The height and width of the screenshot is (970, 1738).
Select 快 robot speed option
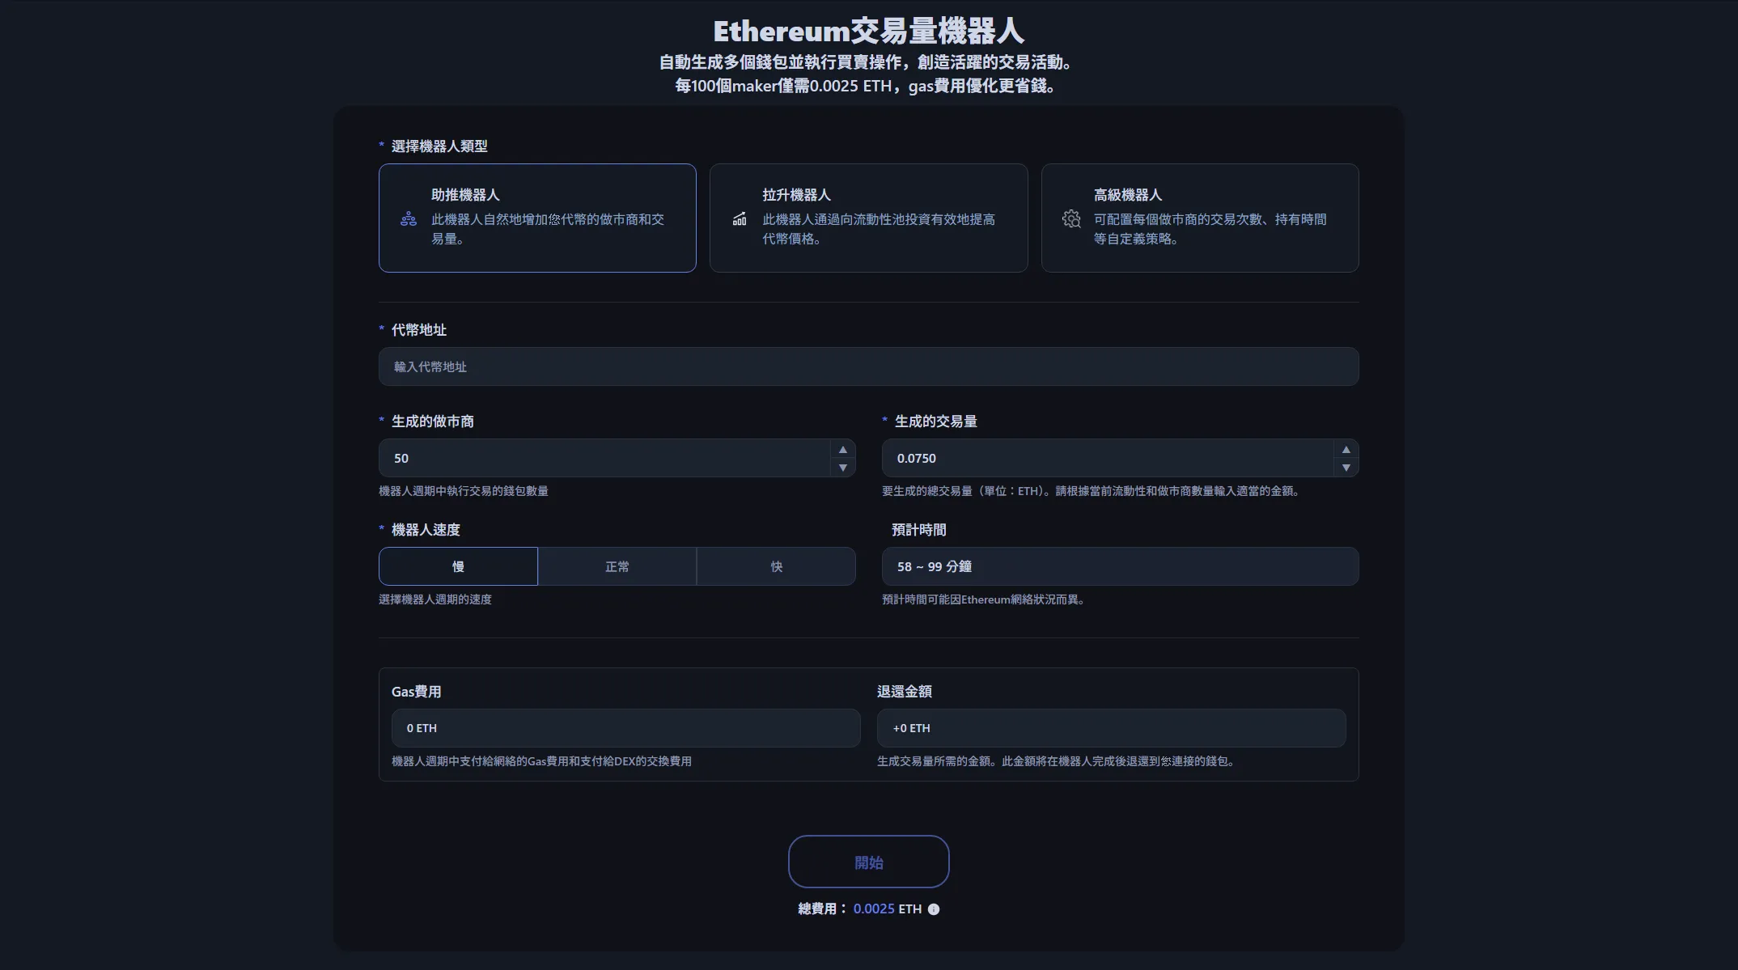(x=776, y=566)
